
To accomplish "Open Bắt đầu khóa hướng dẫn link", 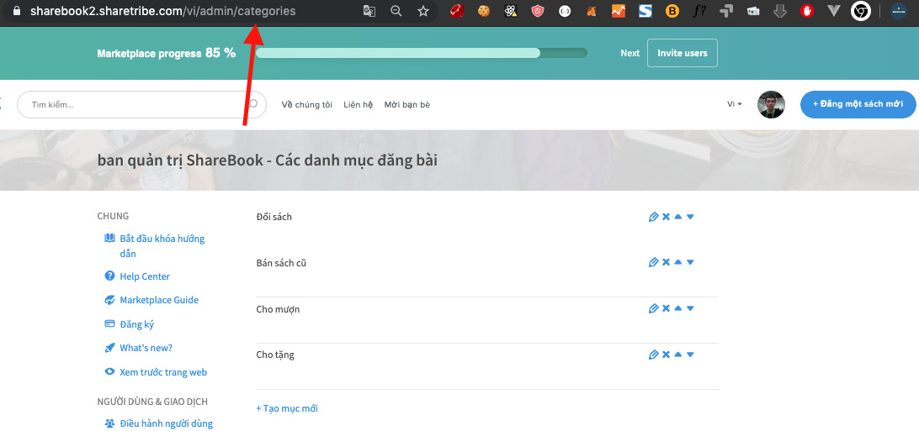I will [x=162, y=246].
